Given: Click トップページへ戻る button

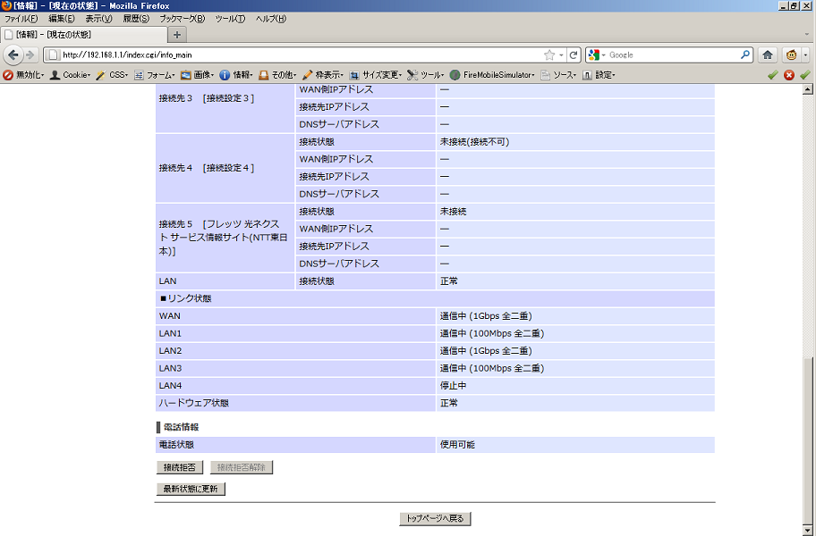Looking at the screenshot, I should [435, 518].
